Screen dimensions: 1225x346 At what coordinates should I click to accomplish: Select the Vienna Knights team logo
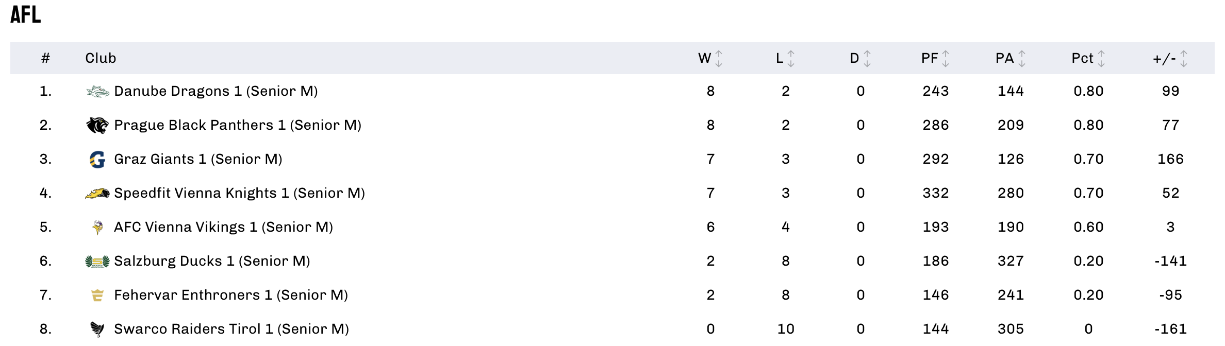click(x=97, y=194)
